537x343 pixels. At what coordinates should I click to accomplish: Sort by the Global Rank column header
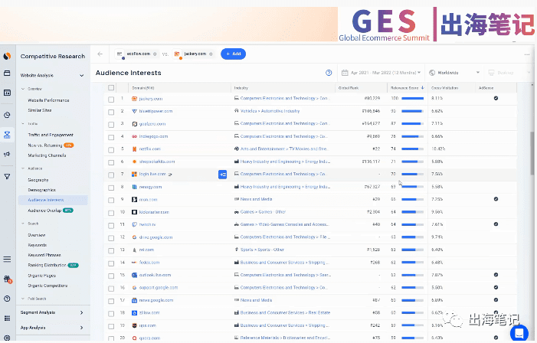pos(349,88)
